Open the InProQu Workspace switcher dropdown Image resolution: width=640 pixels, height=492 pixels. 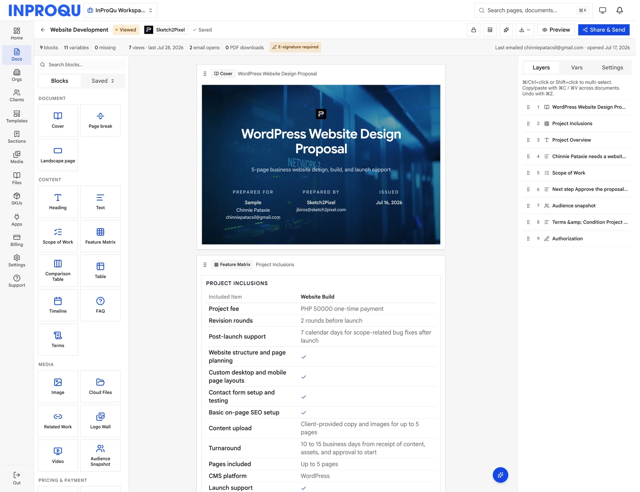(120, 10)
